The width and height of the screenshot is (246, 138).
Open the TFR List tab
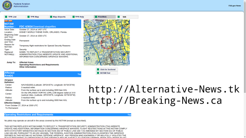pyautogui.click(x=15, y=17)
